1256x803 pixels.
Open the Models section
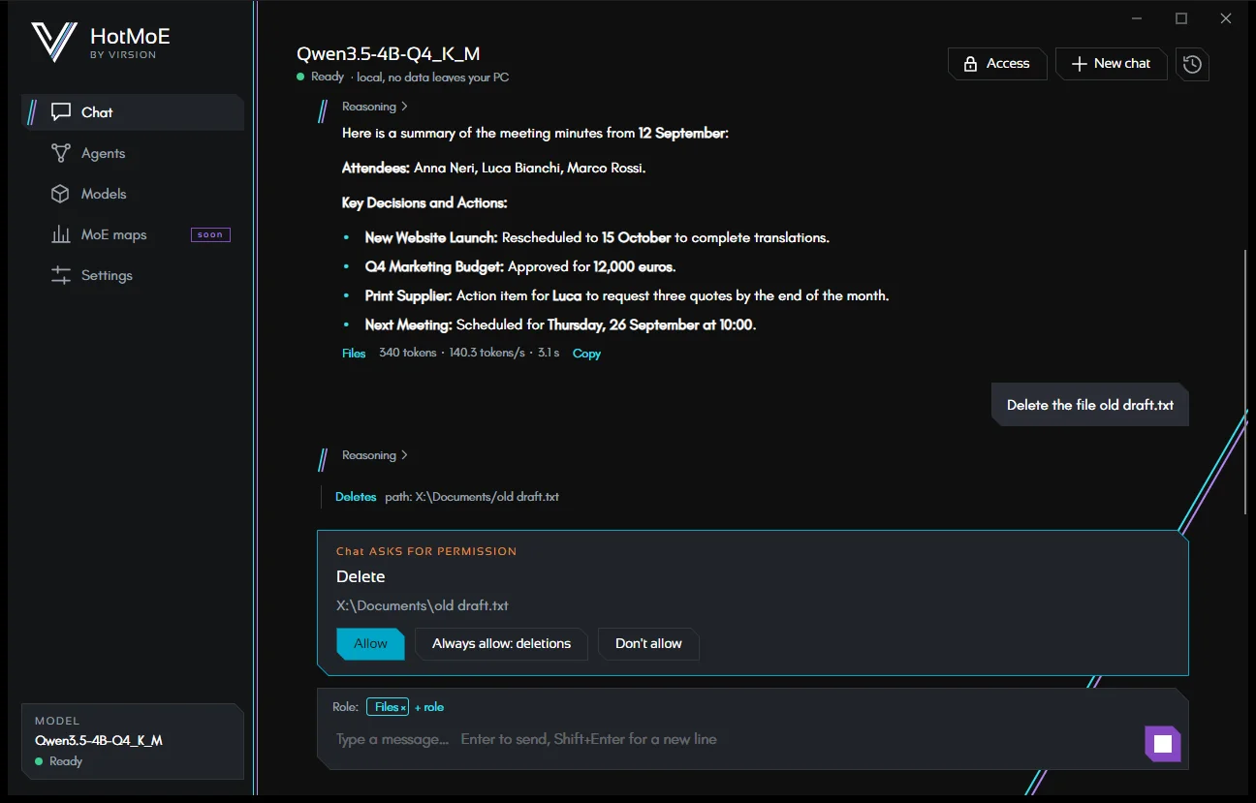pos(133,194)
